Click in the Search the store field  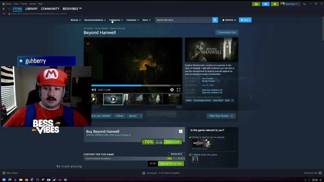coord(184,20)
